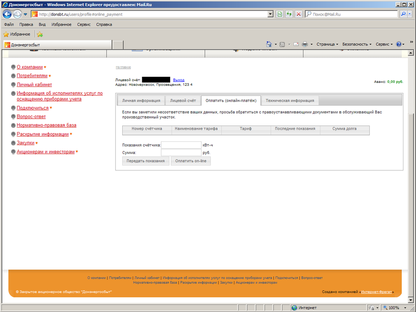Open the Вопрос-ответ sidebar link
The width and height of the screenshot is (416, 312).
31,117
